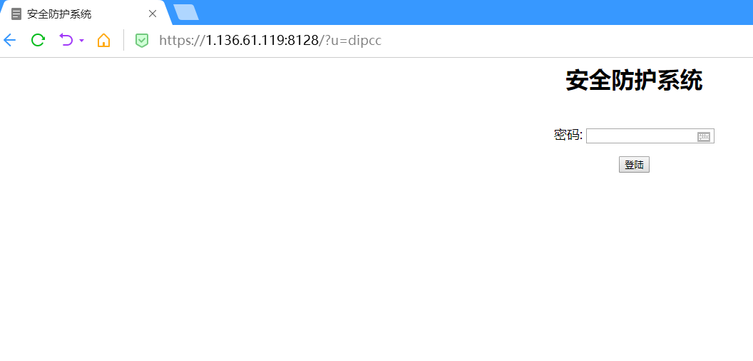Click the page icon on the 安全防护系统 tab
This screenshot has height=361, width=753.
(x=16, y=14)
